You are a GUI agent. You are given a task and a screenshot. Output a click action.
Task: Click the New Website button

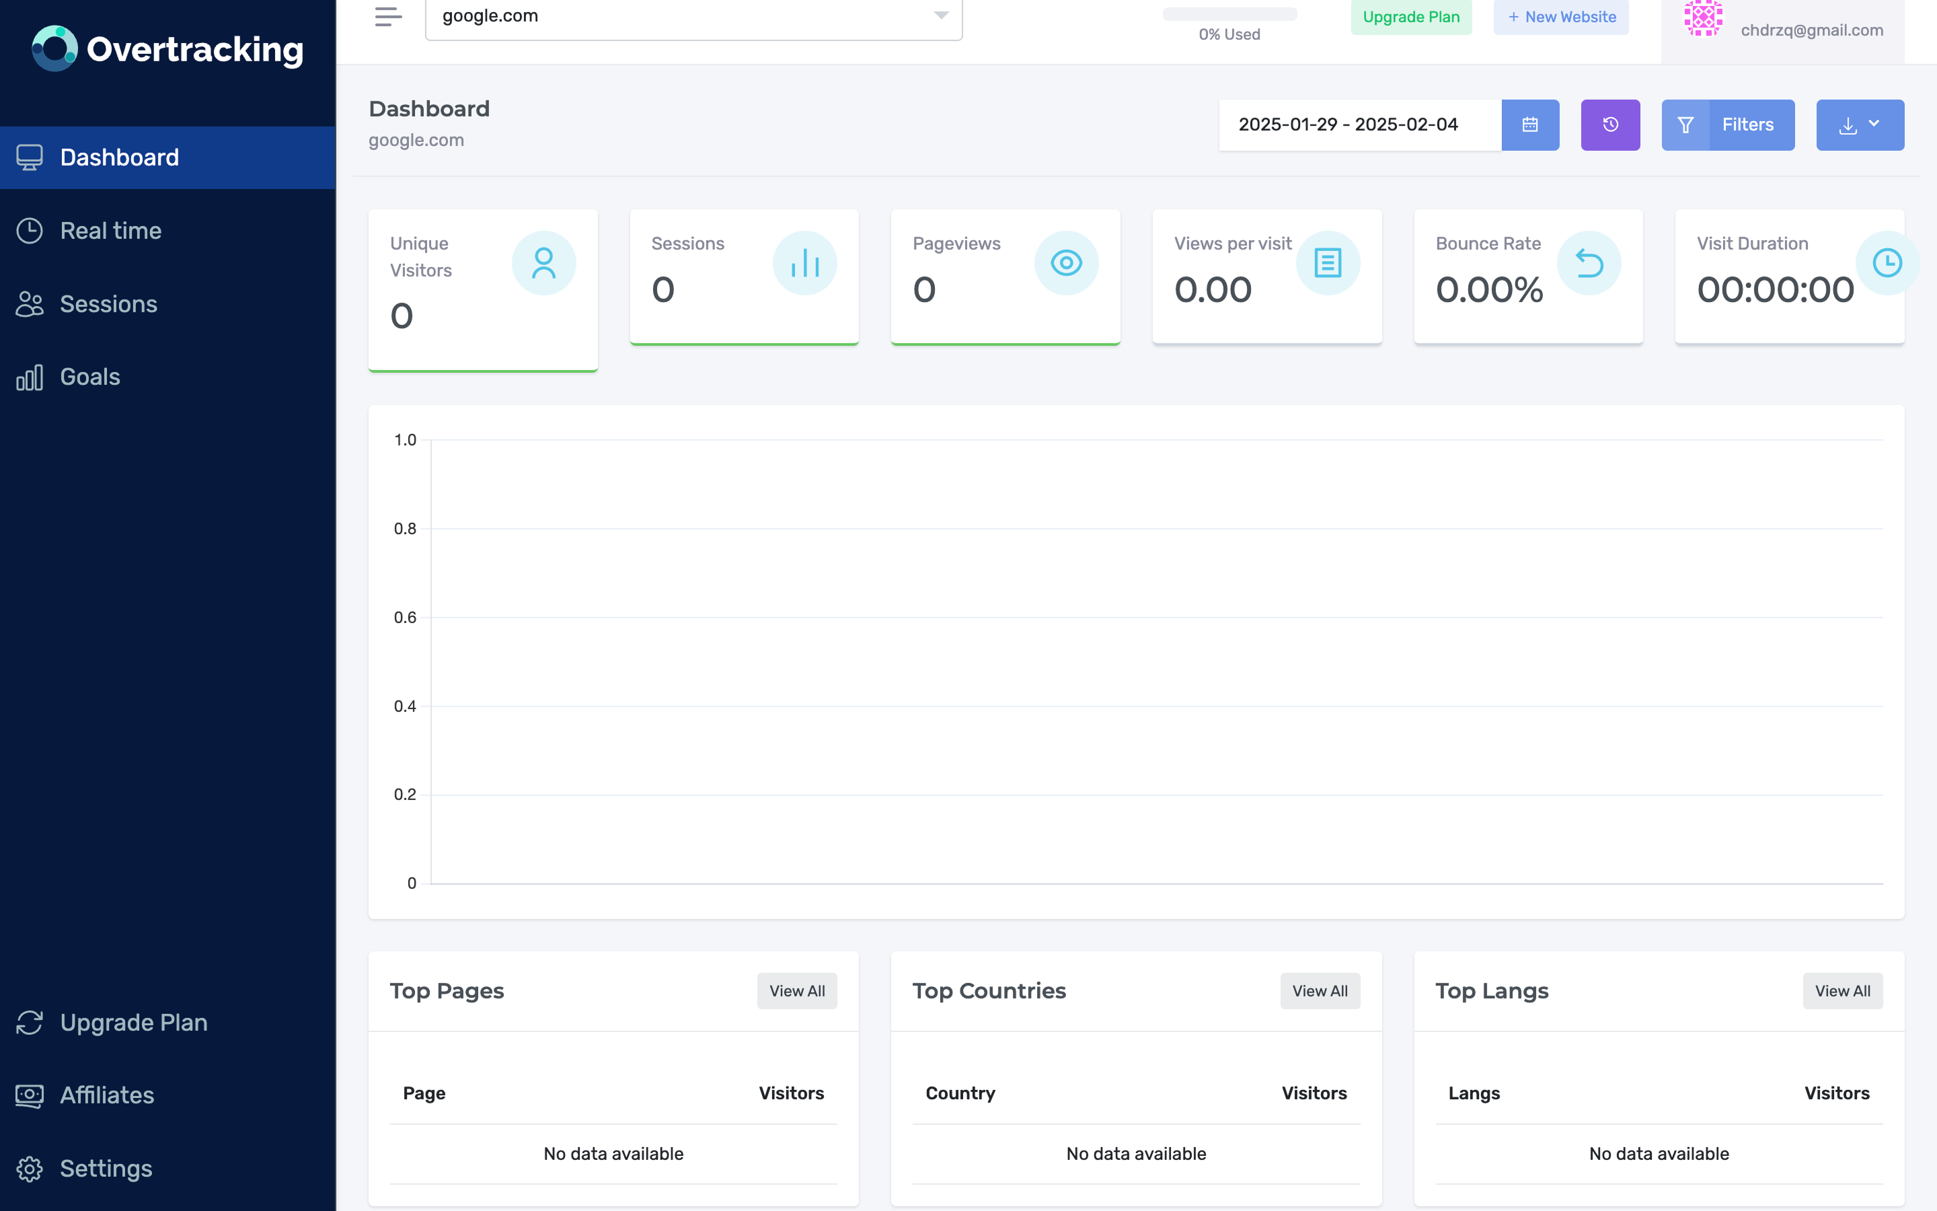(x=1559, y=16)
